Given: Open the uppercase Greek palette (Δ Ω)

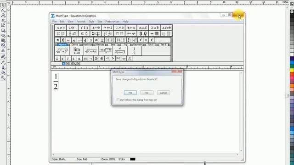Looking at the screenshot, I should 166,28.
